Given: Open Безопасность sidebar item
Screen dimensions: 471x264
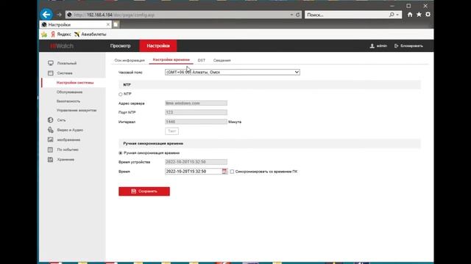Looking at the screenshot, I should click(x=68, y=101).
